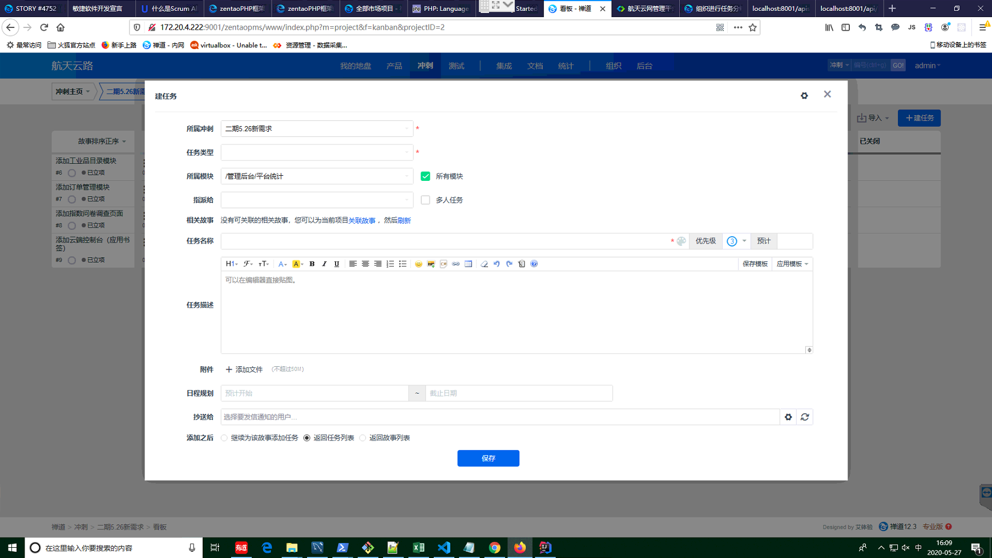The image size is (992, 558).
Task: Open the 产品 menu
Action: tap(394, 66)
